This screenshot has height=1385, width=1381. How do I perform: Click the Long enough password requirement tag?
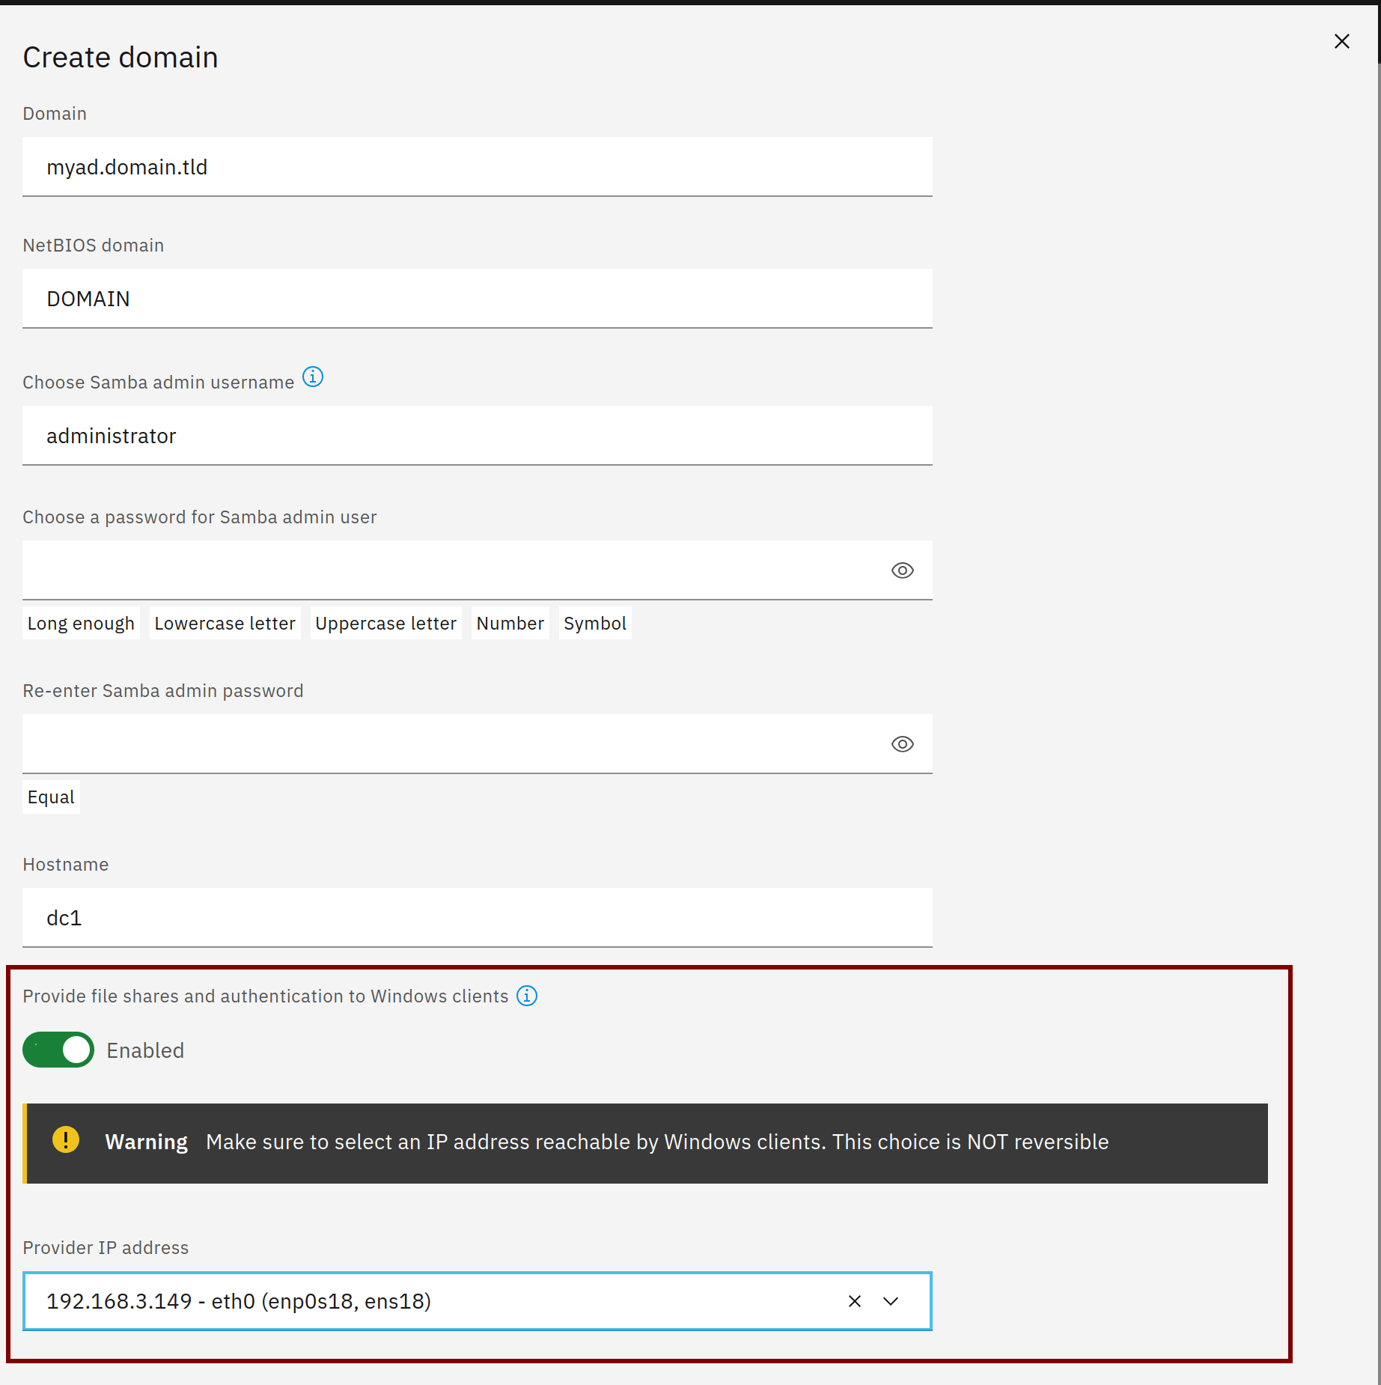(x=81, y=624)
